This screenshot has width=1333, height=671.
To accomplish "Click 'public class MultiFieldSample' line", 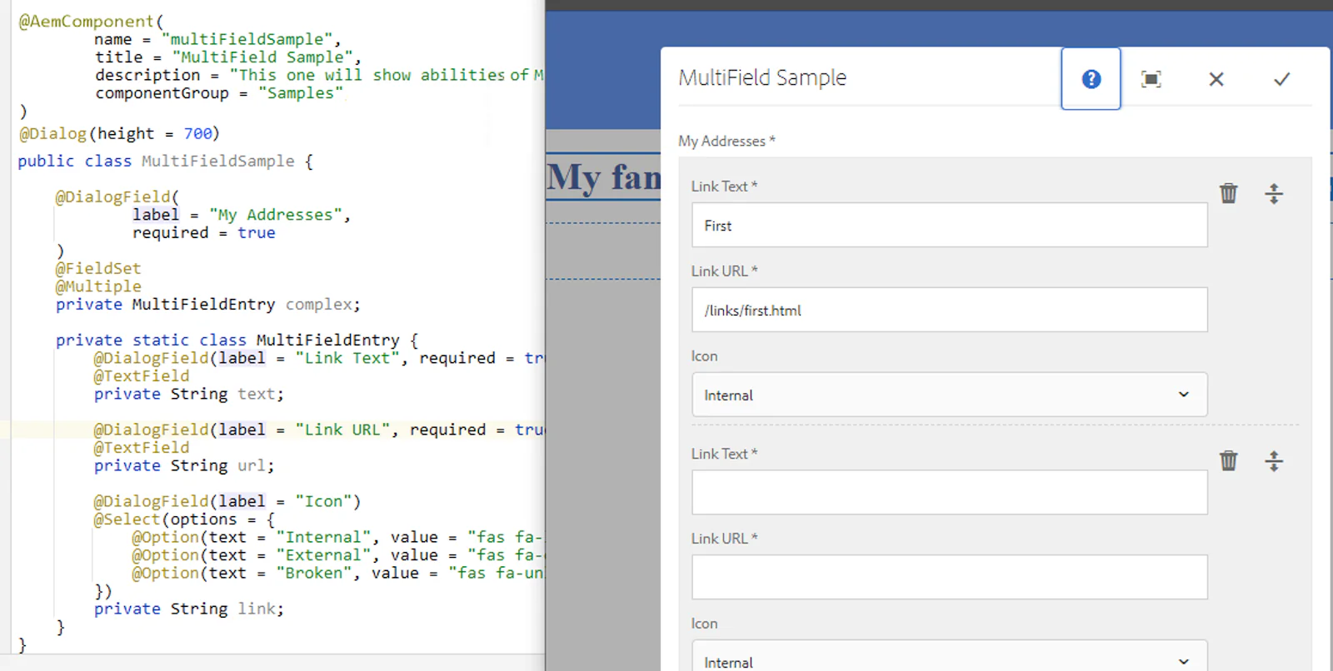I will 165,161.
